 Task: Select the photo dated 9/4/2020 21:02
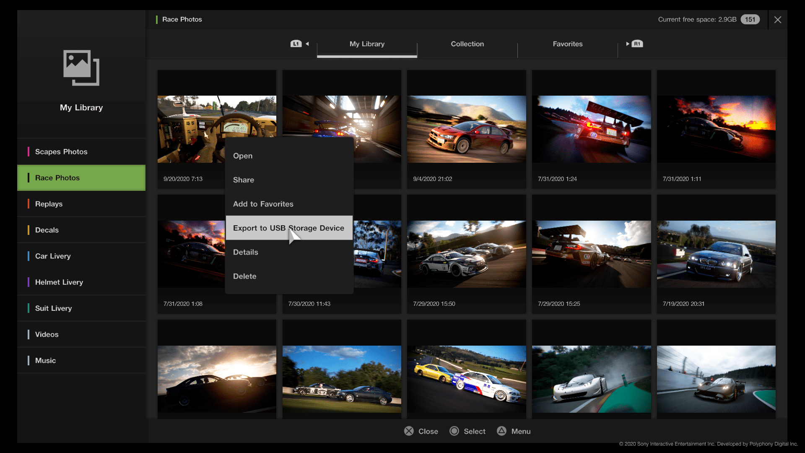466,129
